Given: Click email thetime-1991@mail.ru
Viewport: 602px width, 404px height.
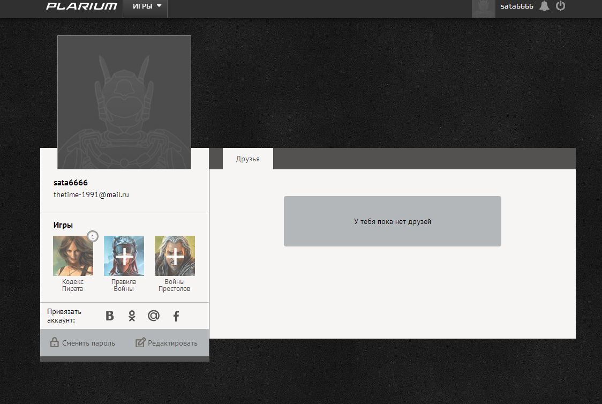Looking at the screenshot, I should tap(92, 194).
